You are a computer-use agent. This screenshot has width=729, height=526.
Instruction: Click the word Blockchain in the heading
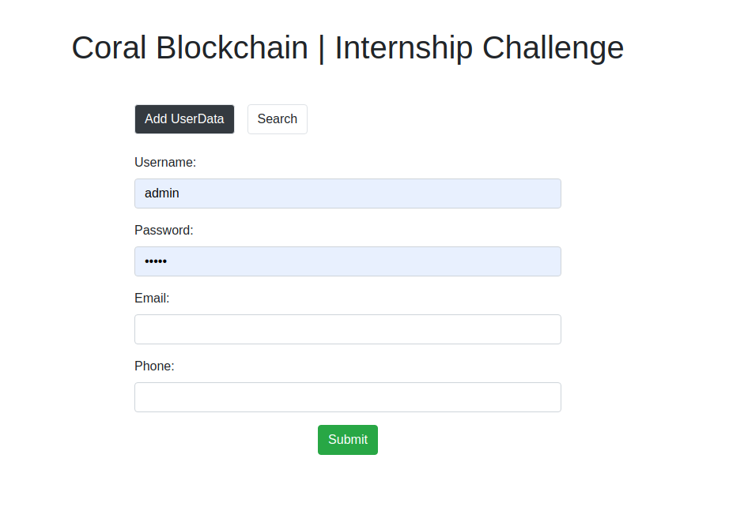(232, 48)
